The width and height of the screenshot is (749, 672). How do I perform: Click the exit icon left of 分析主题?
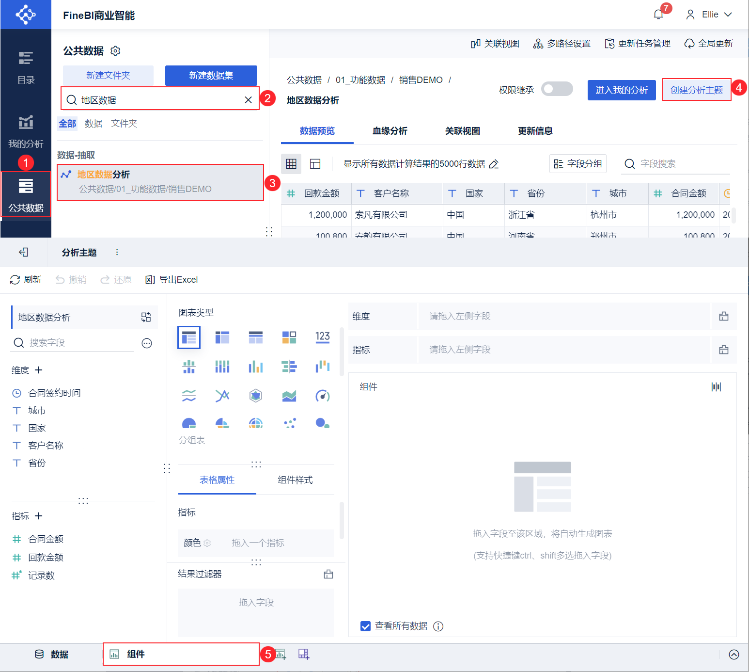pos(23,252)
